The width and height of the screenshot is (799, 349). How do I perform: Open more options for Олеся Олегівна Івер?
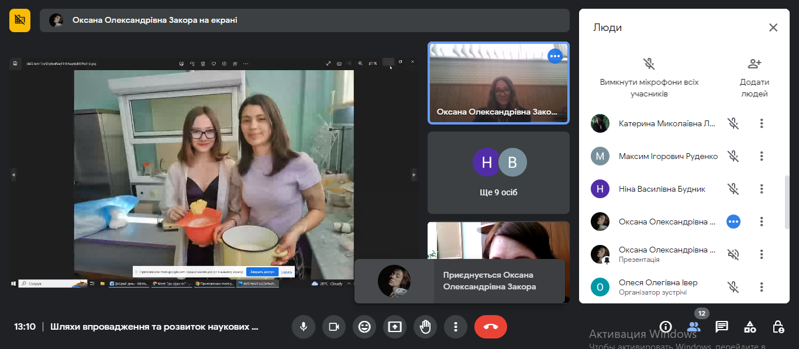coord(762,287)
